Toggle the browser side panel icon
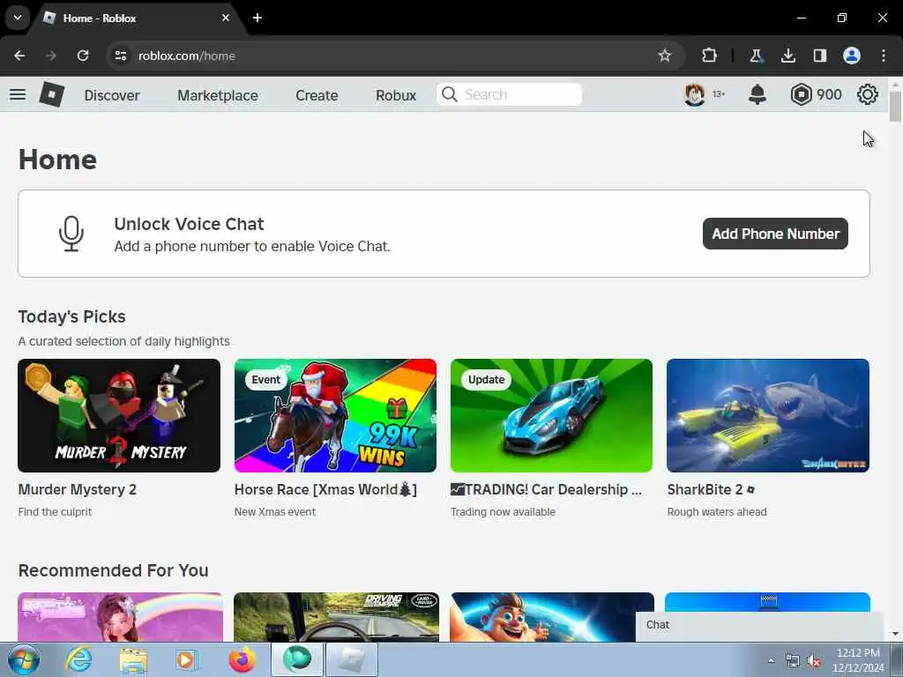This screenshot has width=903, height=677. pos(819,56)
